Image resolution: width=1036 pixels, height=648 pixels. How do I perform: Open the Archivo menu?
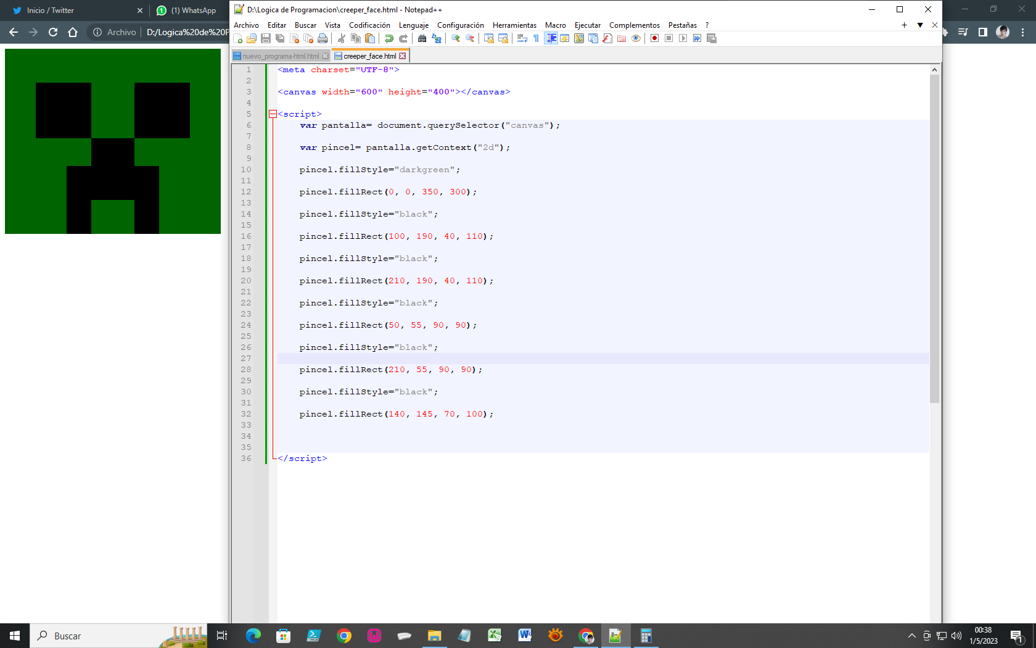[x=246, y=25]
